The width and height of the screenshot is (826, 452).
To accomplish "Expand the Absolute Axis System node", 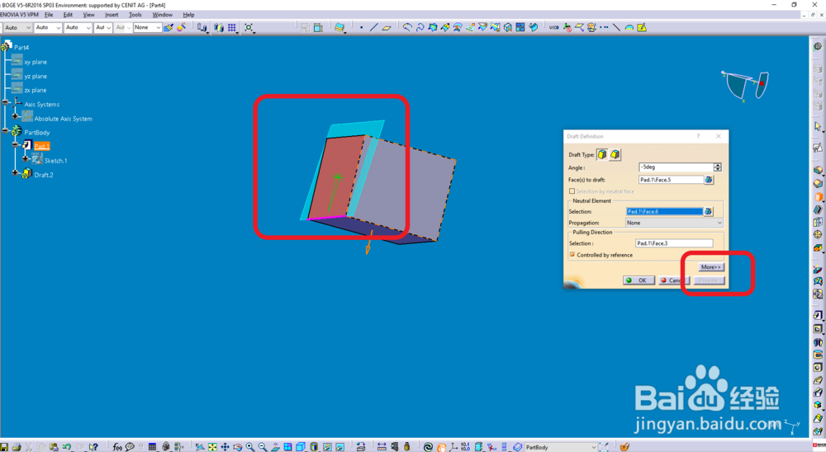I will coord(15,116).
